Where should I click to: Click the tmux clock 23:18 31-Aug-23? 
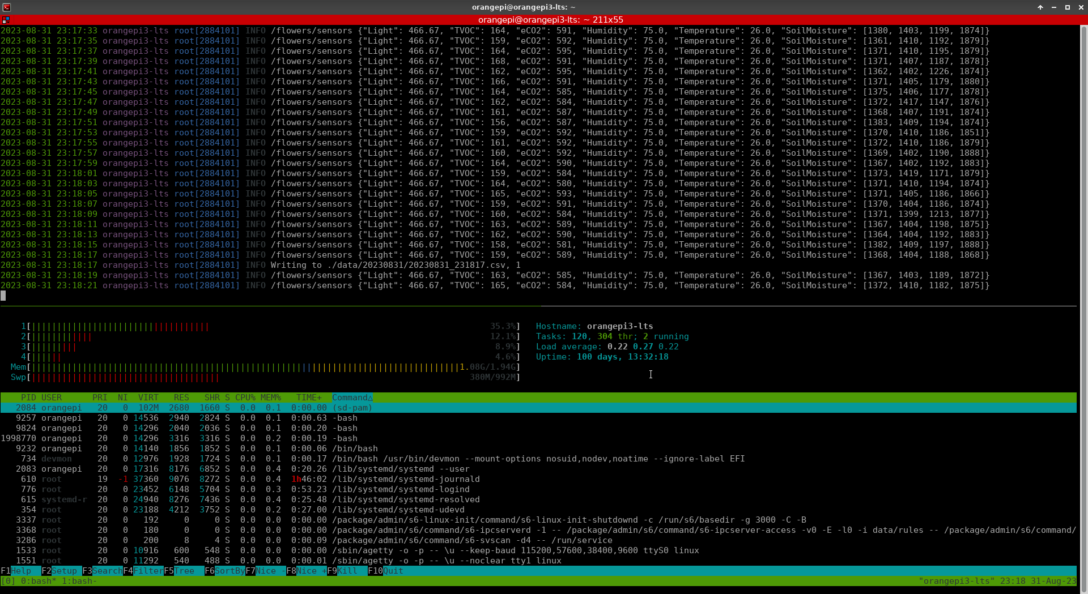coord(1038,581)
